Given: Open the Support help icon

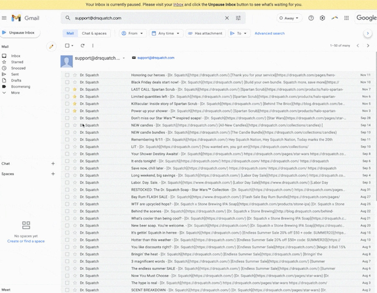Looking at the screenshot, I should point(311,18).
